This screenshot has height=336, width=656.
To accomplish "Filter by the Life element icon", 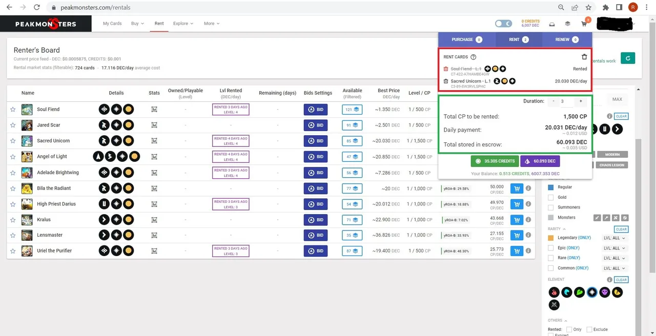I will tap(592, 292).
